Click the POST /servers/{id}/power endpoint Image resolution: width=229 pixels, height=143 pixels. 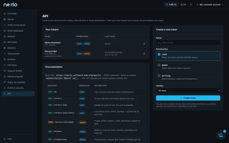tap(61, 122)
